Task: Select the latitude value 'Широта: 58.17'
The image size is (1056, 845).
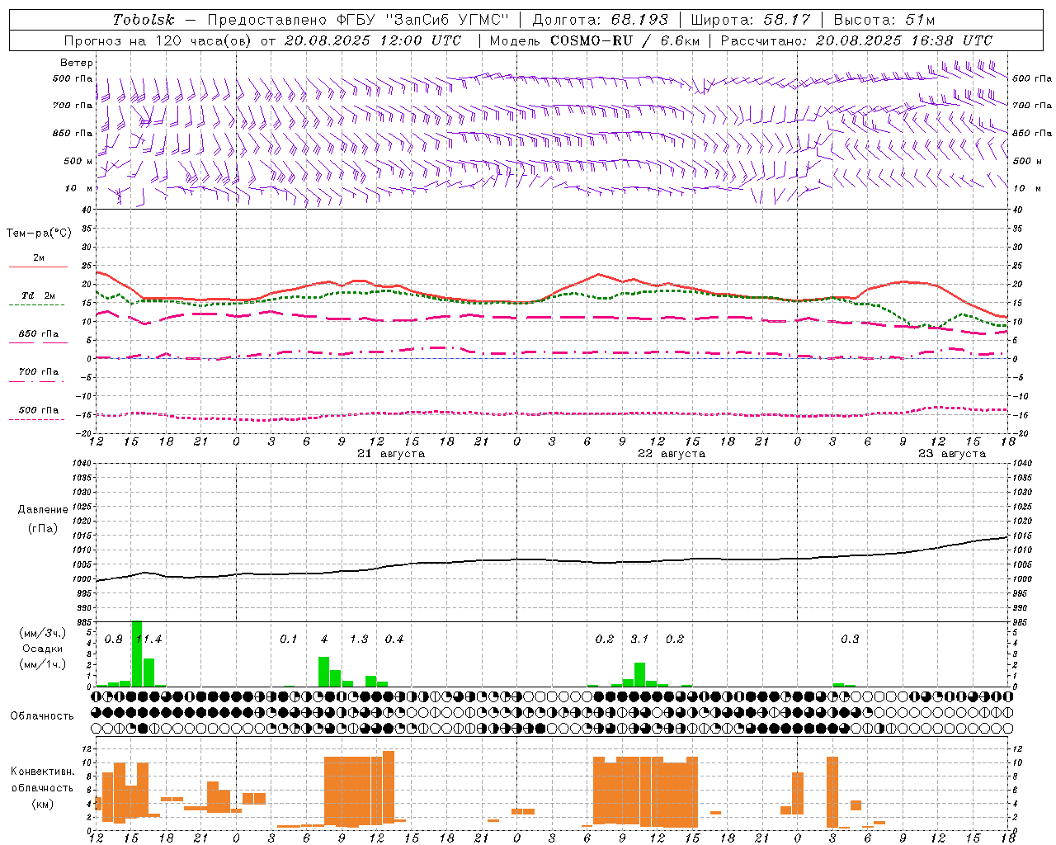Action: point(751,20)
